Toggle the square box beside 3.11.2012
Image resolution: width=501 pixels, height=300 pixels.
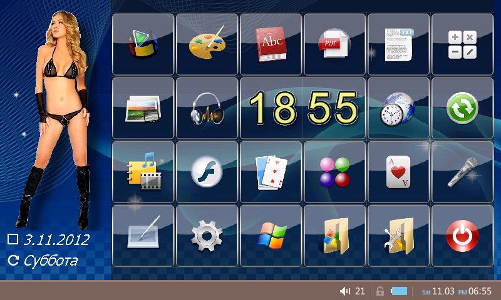13,239
